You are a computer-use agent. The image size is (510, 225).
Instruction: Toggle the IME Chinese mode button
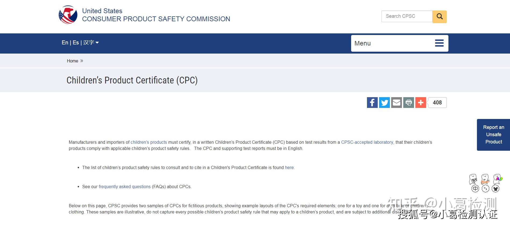(475, 189)
